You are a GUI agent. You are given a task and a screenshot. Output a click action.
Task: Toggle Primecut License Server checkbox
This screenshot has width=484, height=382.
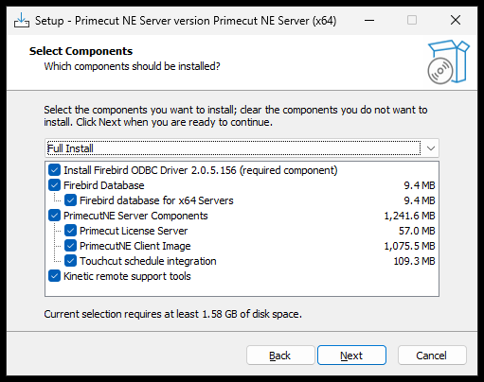[70, 231]
